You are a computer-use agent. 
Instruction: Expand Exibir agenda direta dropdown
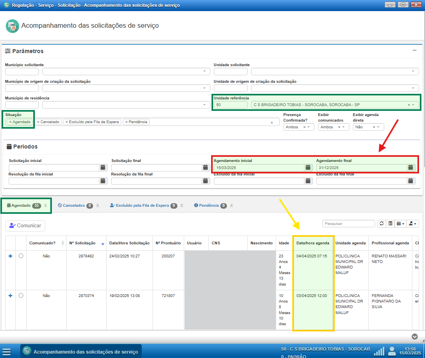(378, 127)
